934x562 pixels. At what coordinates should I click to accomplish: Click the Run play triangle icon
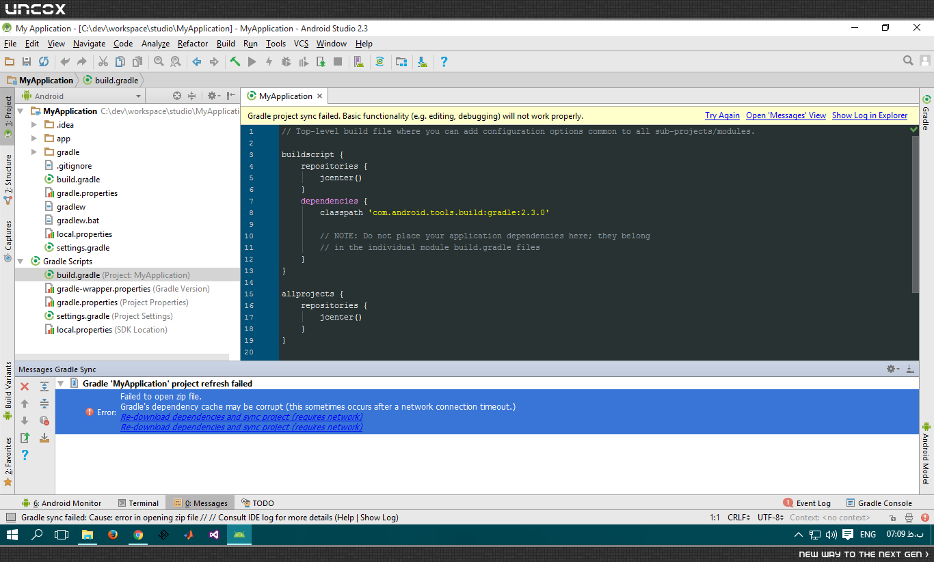[252, 61]
